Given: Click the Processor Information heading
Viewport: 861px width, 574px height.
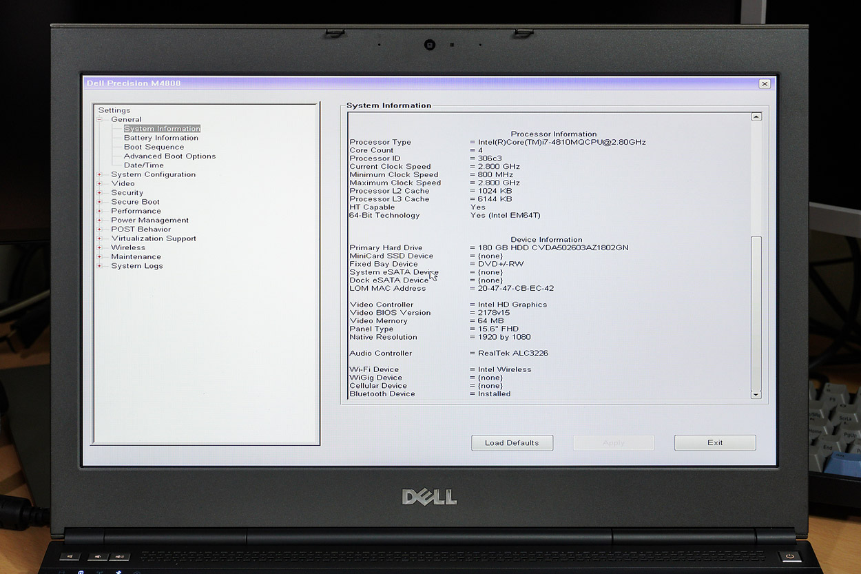Looking at the screenshot, I should 554,134.
